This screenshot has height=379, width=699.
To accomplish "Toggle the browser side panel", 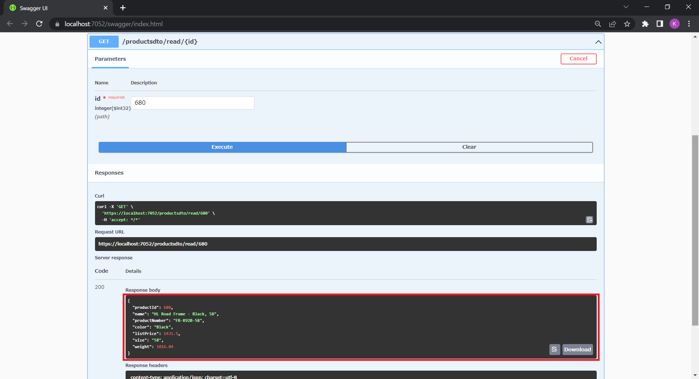I will click(660, 24).
